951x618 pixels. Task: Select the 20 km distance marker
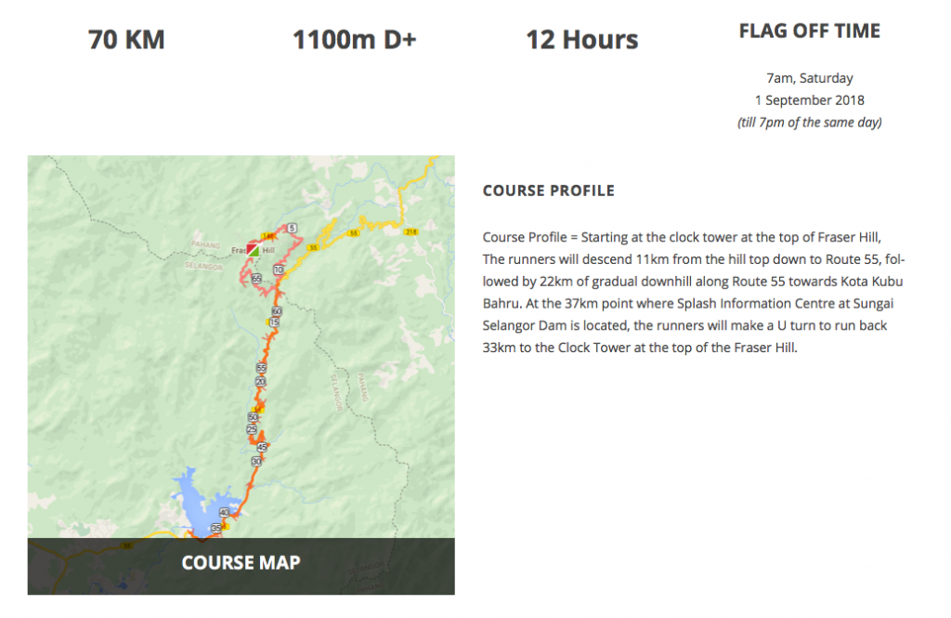pos(261,382)
